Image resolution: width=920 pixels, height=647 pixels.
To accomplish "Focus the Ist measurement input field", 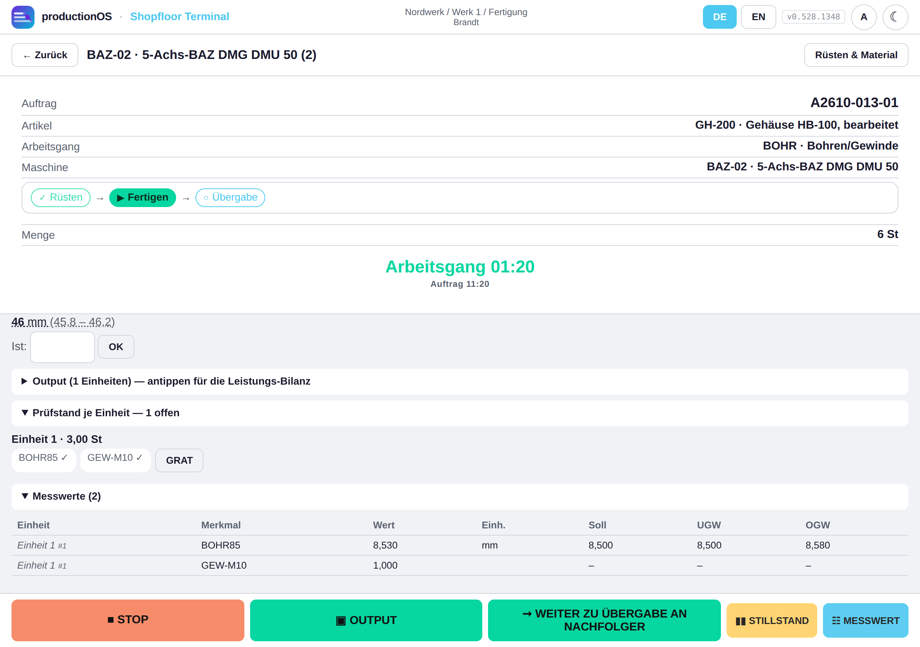I will pos(63,347).
